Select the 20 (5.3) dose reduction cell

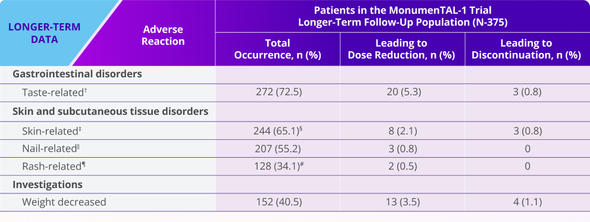[402, 93]
